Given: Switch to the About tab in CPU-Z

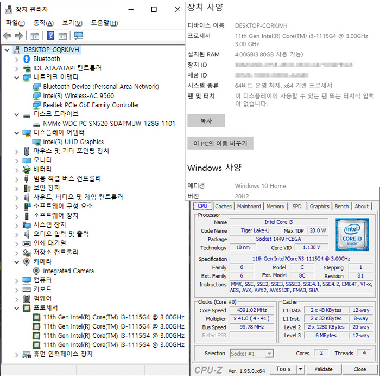Looking at the screenshot, I should pyautogui.click(x=362, y=207).
